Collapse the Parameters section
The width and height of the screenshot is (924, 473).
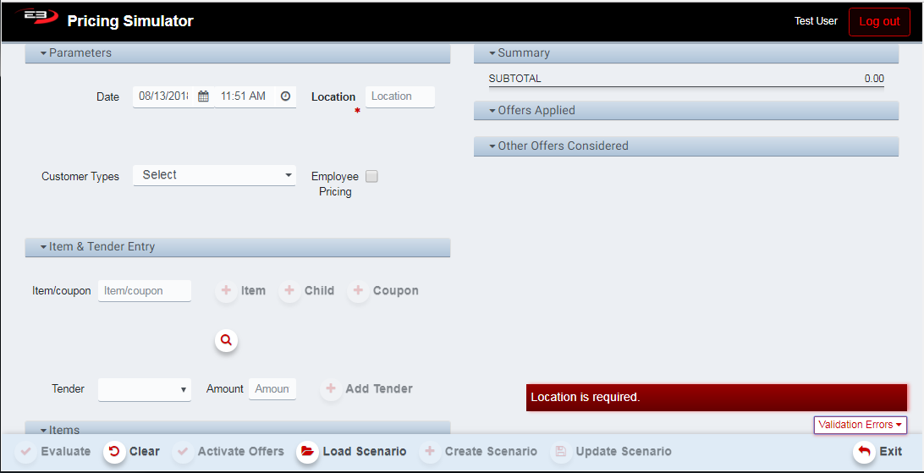76,52
